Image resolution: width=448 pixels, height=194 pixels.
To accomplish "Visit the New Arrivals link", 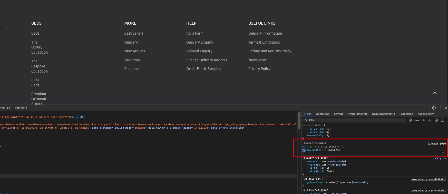I will [x=135, y=51].
